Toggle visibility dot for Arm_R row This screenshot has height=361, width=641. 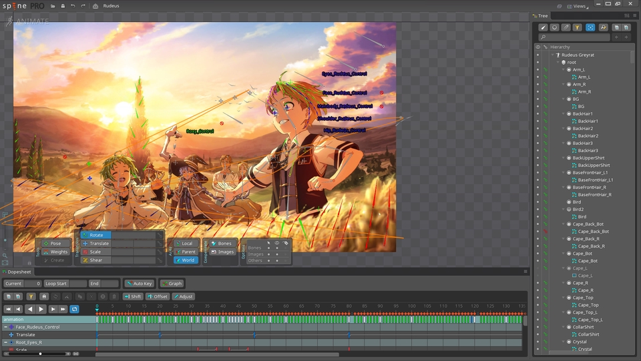pyautogui.click(x=538, y=84)
